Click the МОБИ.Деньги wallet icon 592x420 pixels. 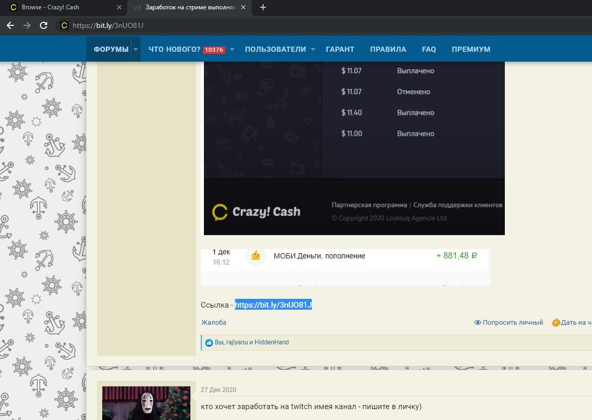coord(256,256)
